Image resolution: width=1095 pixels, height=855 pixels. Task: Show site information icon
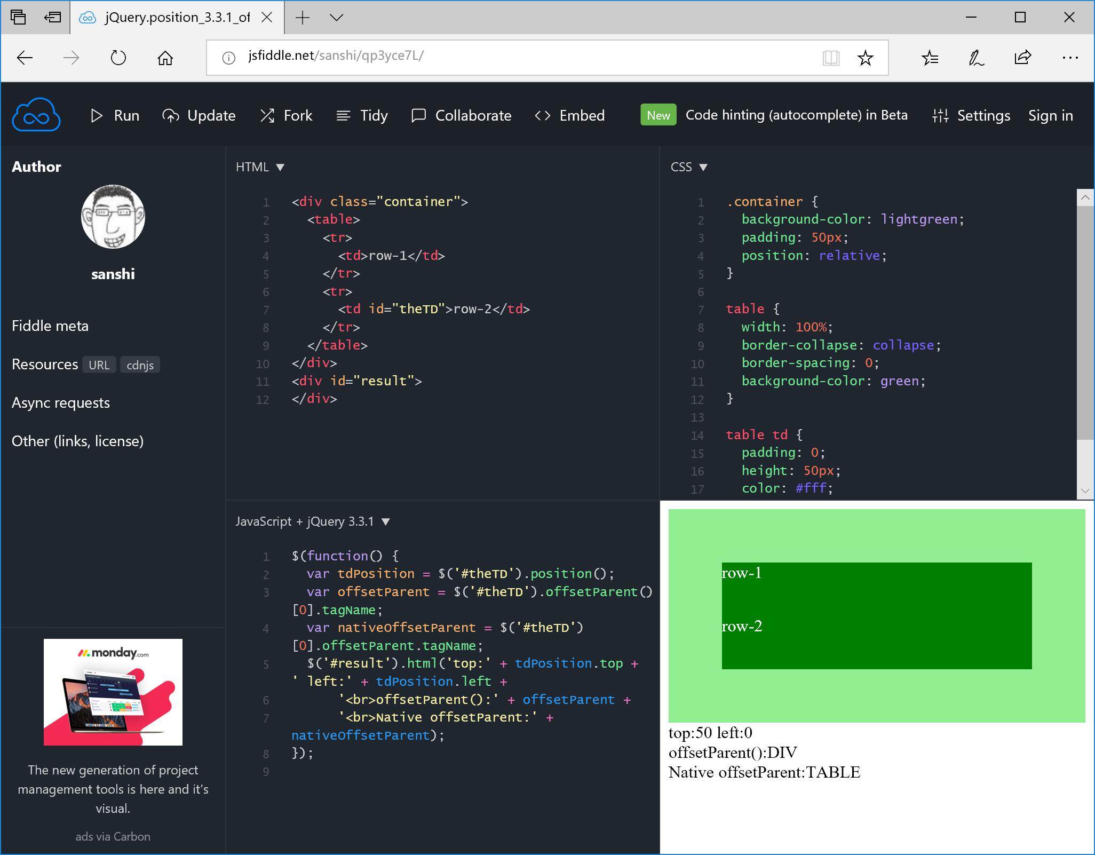tap(228, 58)
